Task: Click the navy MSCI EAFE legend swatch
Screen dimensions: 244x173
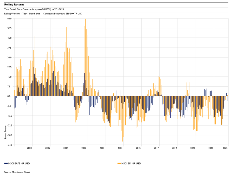Action: [6, 163]
